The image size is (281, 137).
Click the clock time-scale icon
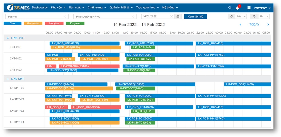[254, 16]
